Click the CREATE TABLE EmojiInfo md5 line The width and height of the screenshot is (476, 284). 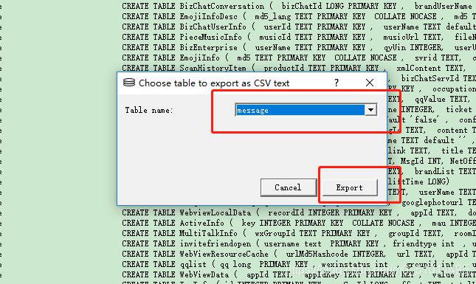[299, 58]
